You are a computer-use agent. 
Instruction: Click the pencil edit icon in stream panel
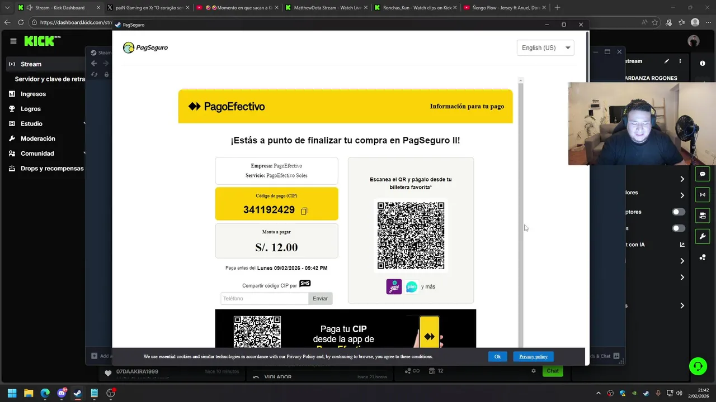(x=667, y=61)
